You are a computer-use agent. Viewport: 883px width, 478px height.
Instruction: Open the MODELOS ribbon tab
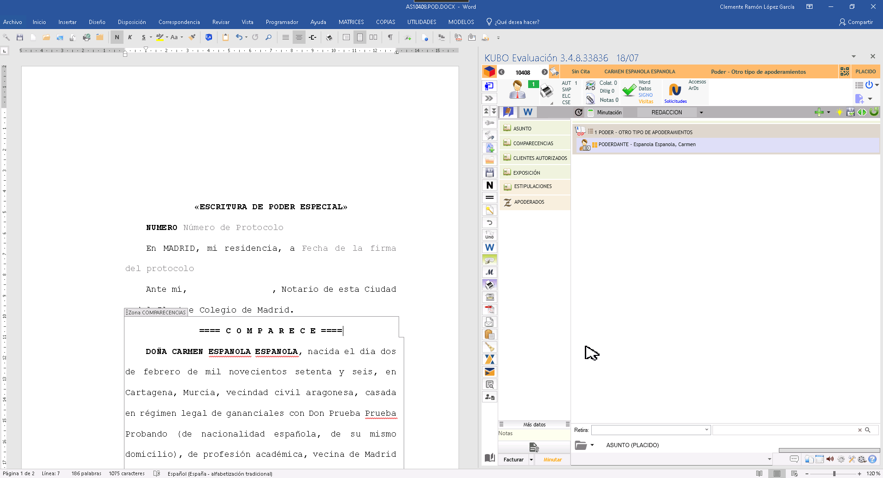point(461,22)
